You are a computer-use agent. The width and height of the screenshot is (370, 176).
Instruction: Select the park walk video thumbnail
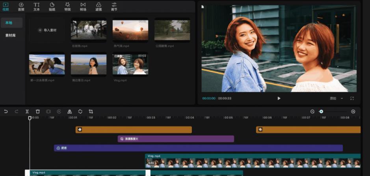click(x=172, y=30)
